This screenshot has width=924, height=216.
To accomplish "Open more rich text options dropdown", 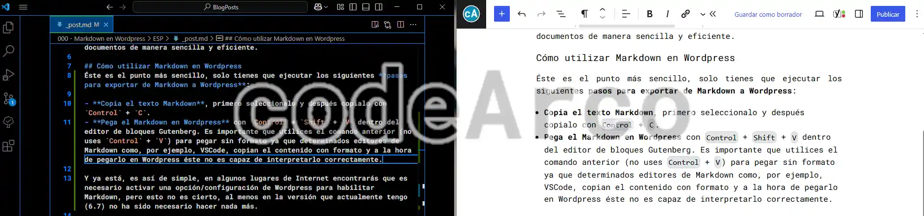I will (703, 14).
